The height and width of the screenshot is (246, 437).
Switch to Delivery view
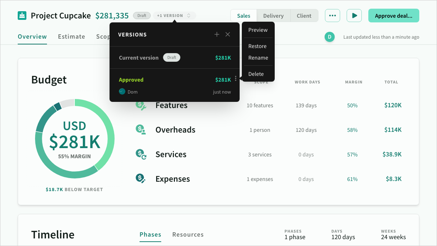[273, 16]
